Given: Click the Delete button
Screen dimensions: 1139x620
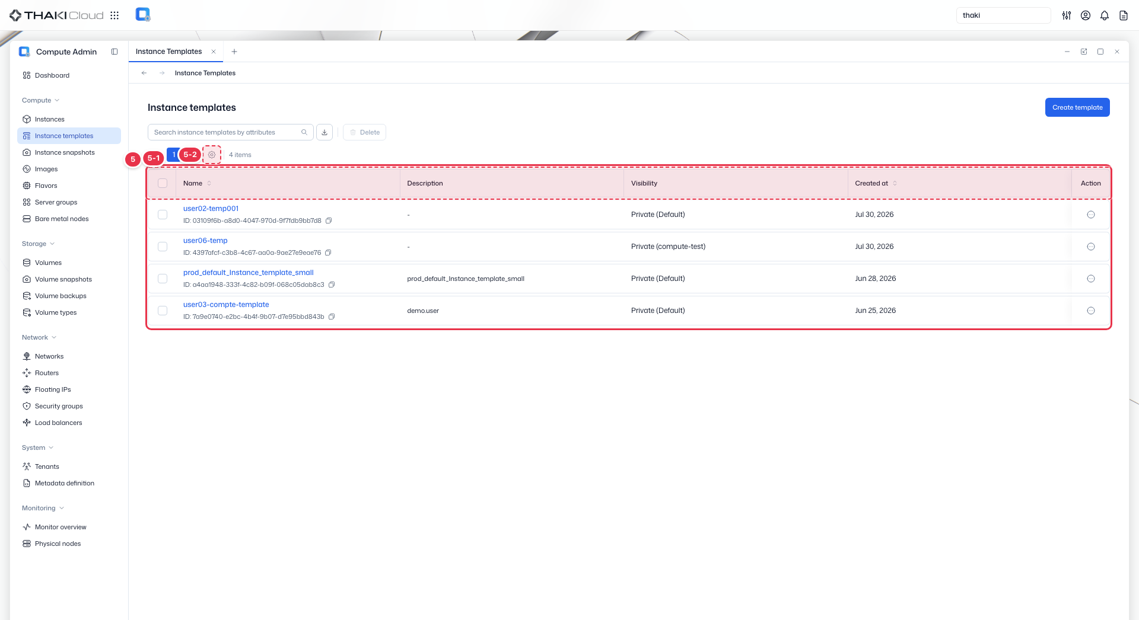Looking at the screenshot, I should tap(364, 132).
